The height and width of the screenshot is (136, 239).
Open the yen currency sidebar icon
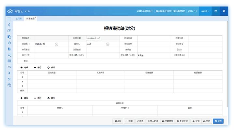coord(9,73)
